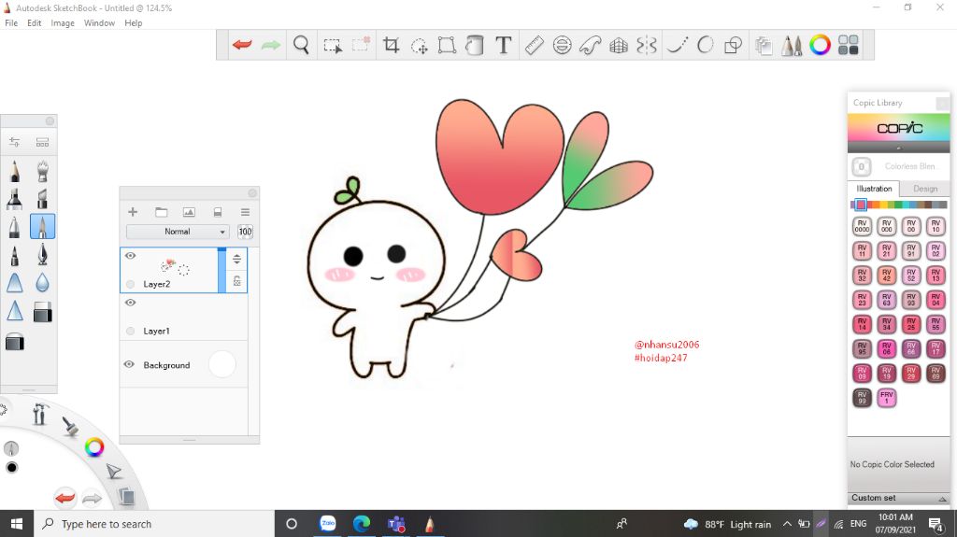Click the Copic color family strip
Screen dimensions: 957x537
click(898, 205)
